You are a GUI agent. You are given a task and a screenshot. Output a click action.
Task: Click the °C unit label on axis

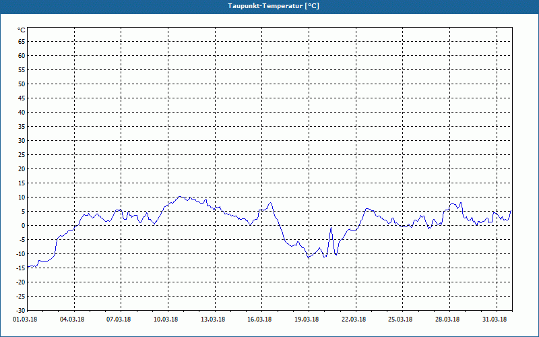[x=22, y=30]
